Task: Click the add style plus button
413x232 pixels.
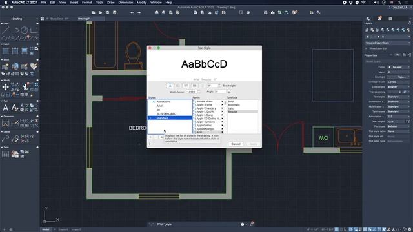Action: pyautogui.click(x=150, y=137)
